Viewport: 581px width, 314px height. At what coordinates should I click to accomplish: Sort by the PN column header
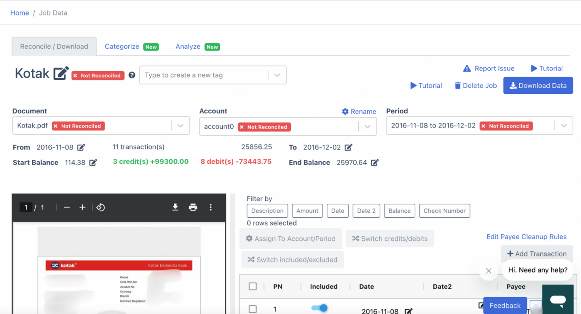278,287
